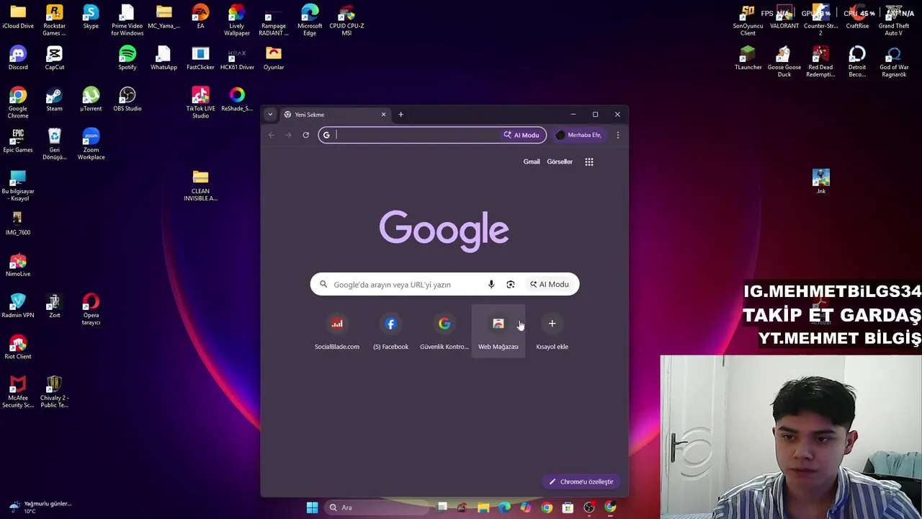Select the Zoom Workplace desktop icon

[91, 144]
